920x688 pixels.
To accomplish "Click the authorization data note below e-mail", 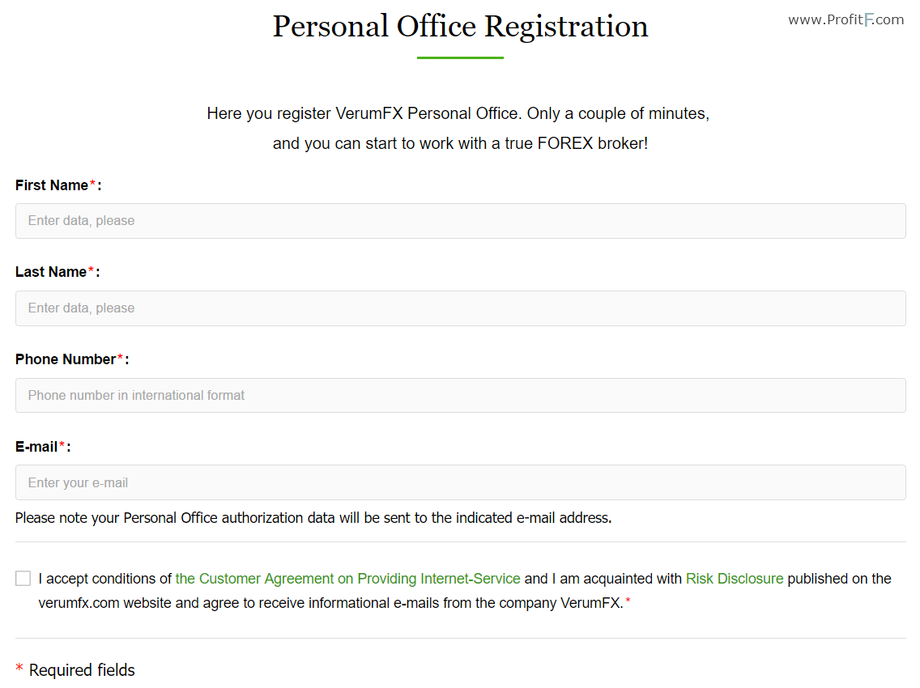I will click(x=313, y=519).
